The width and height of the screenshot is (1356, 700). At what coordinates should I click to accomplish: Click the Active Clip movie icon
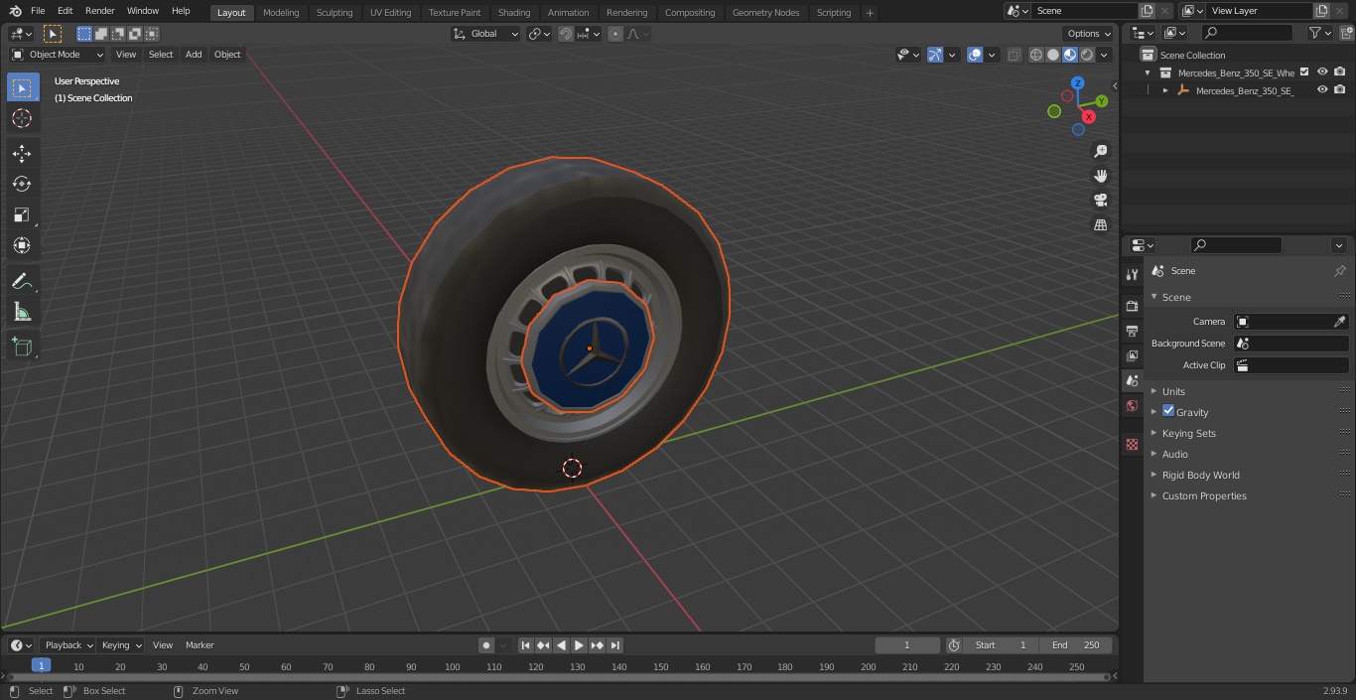coord(1242,365)
